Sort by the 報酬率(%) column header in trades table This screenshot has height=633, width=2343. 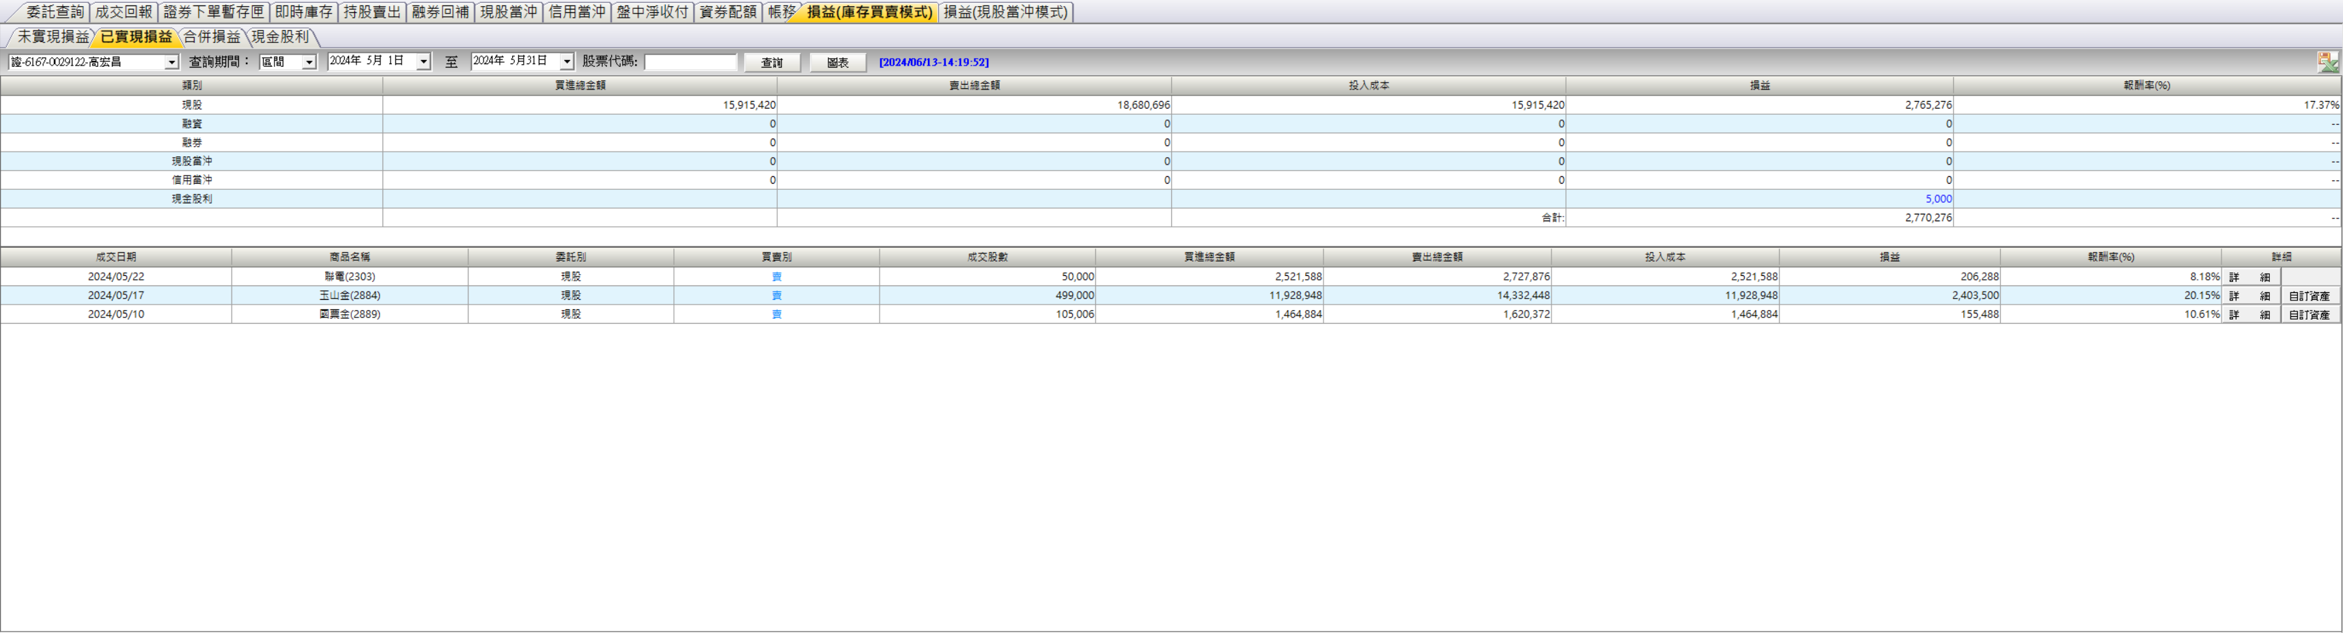point(2110,257)
